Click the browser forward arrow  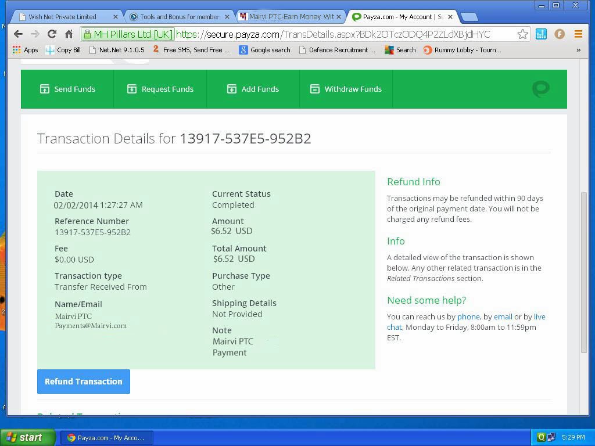(x=35, y=34)
